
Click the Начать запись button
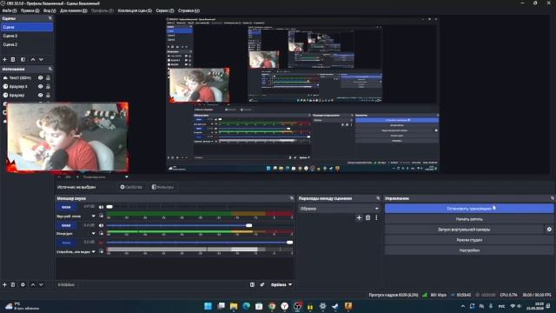pyautogui.click(x=469, y=219)
